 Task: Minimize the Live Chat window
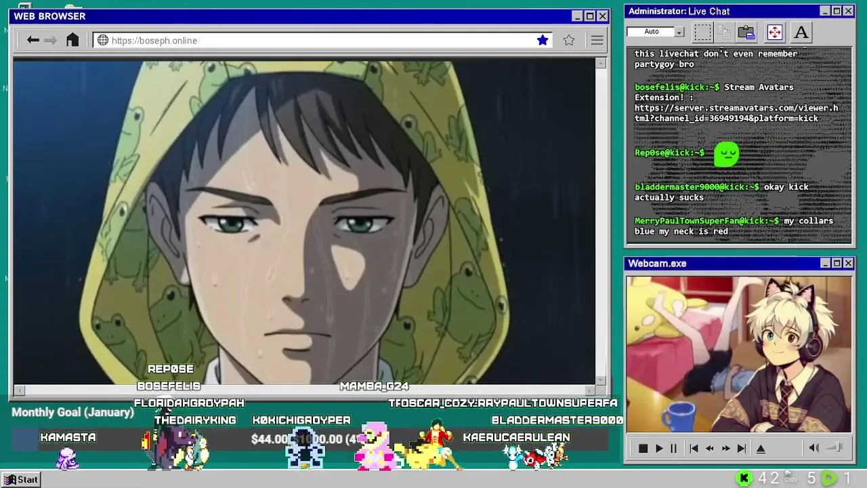click(x=825, y=11)
